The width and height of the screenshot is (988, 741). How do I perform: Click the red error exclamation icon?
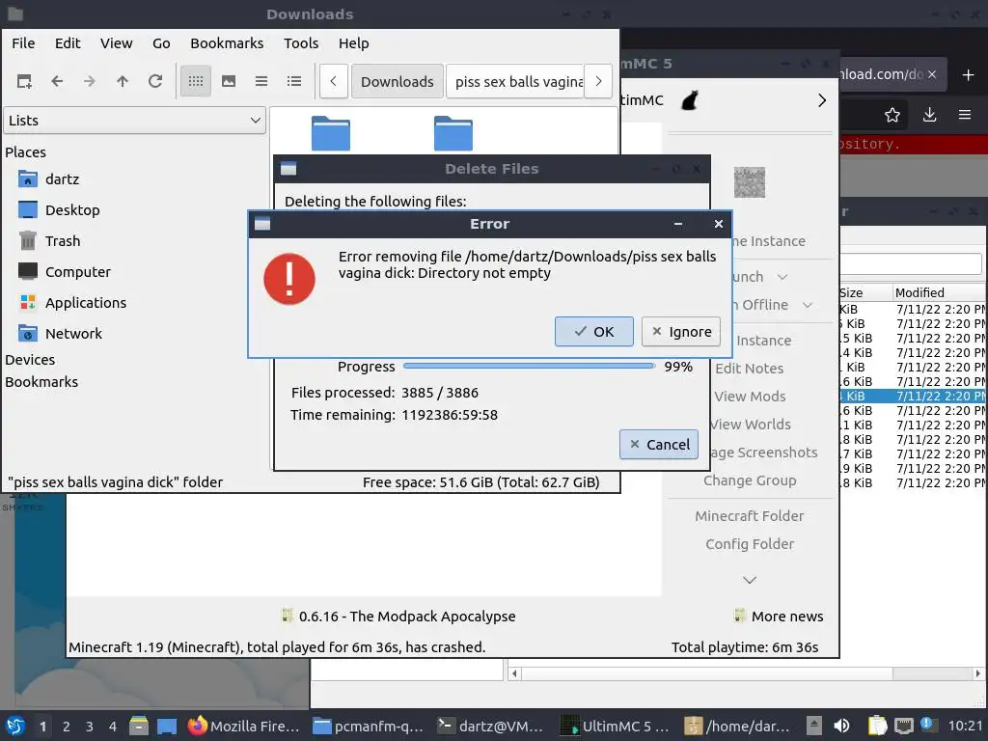click(x=289, y=279)
